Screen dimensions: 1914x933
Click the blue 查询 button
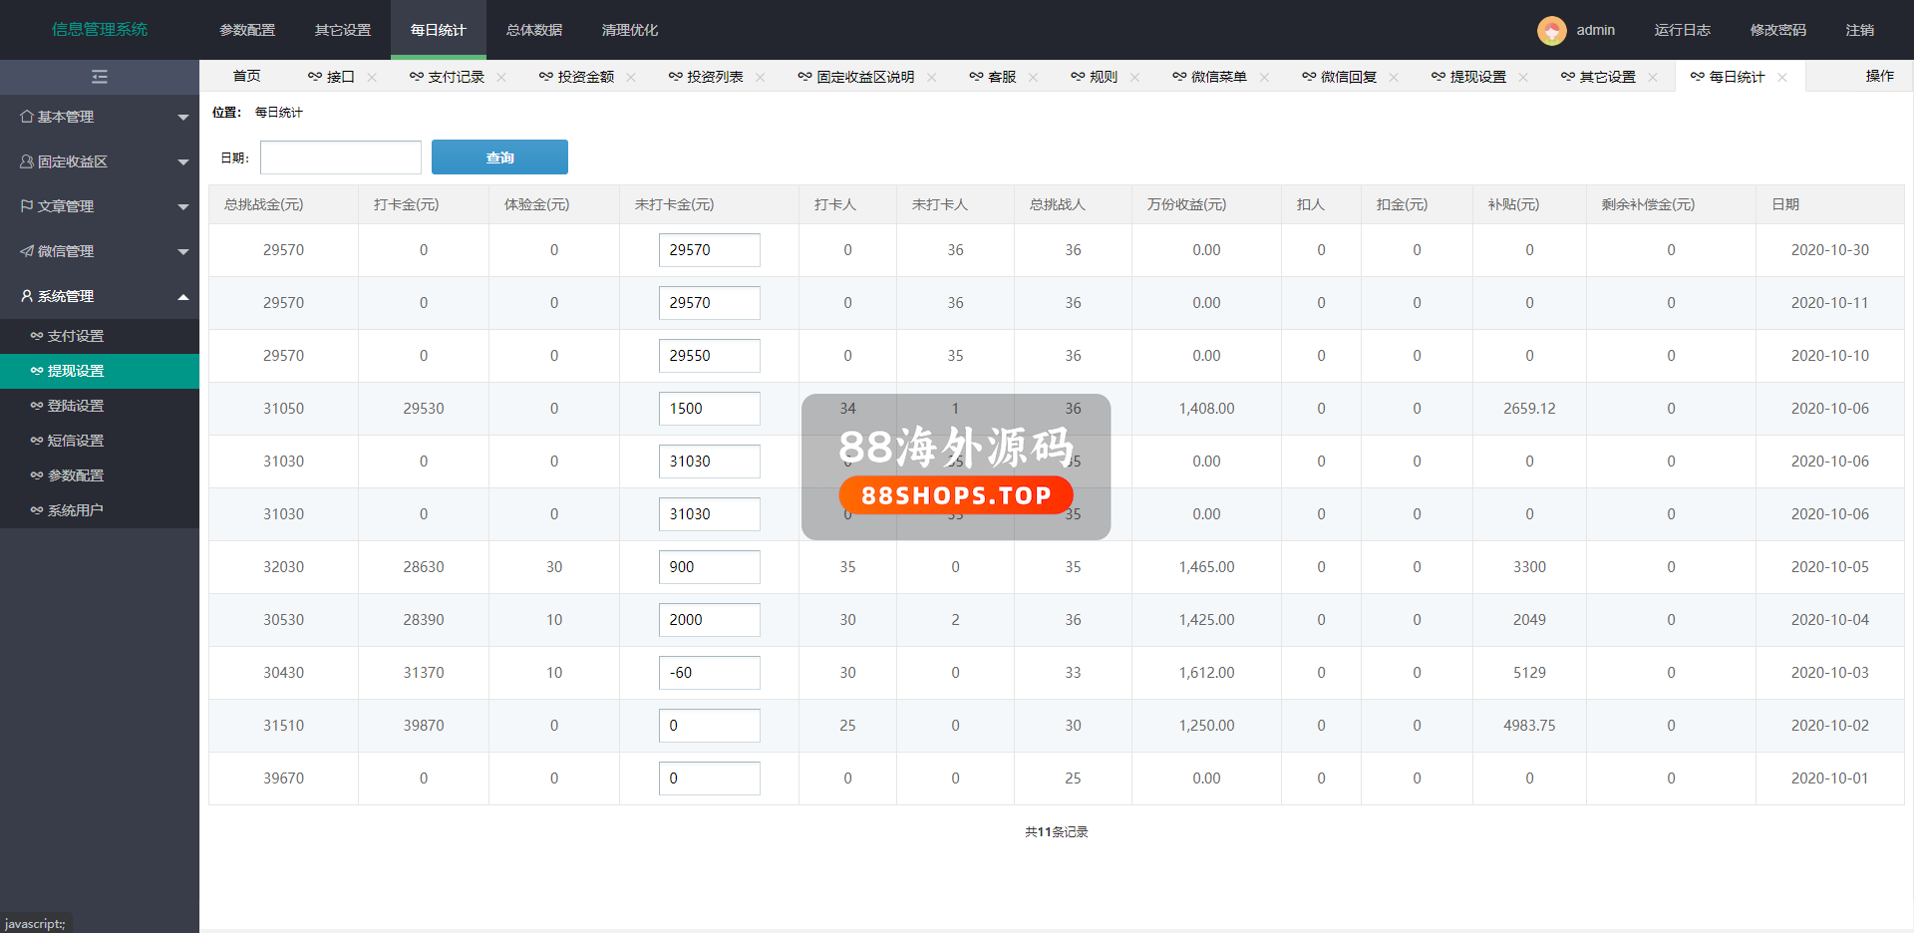499,157
